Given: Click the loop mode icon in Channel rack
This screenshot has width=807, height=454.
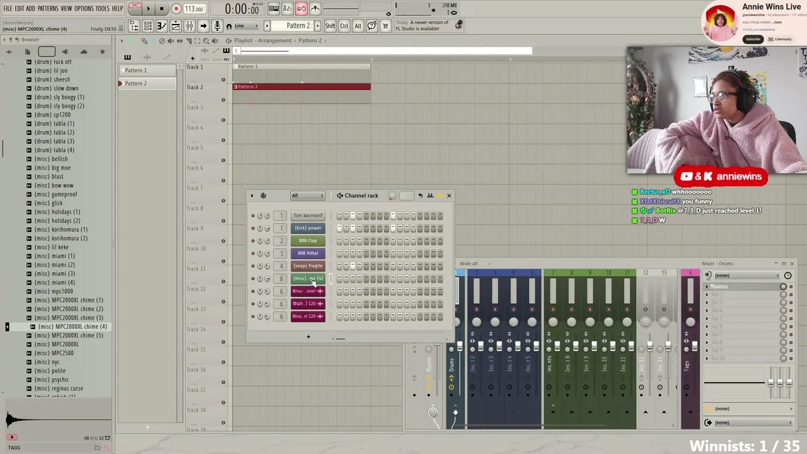Looking at the screenshot, I should pos(263,195).
